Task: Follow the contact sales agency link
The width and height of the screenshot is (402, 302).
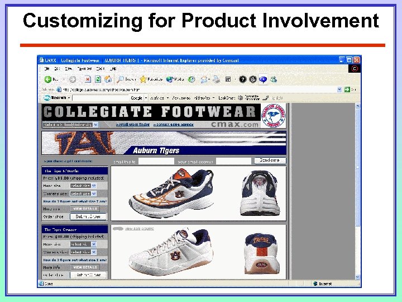Action: [x=174, y=125]
